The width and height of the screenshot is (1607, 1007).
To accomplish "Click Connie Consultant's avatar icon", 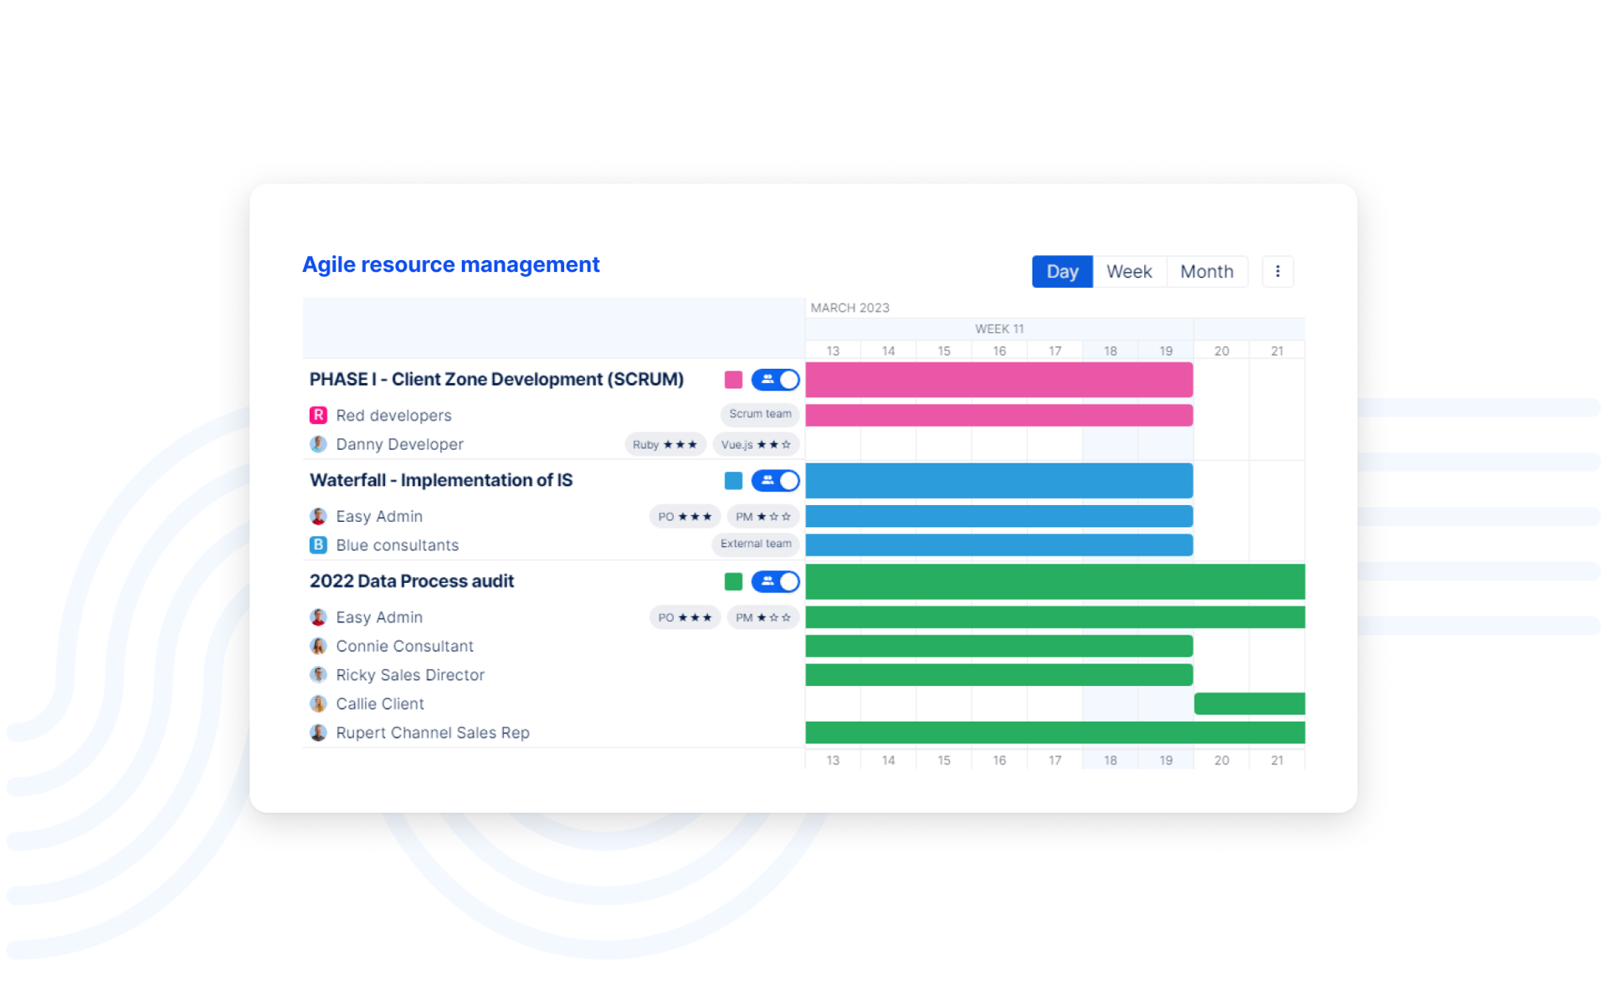I will (x=318, y=647).
